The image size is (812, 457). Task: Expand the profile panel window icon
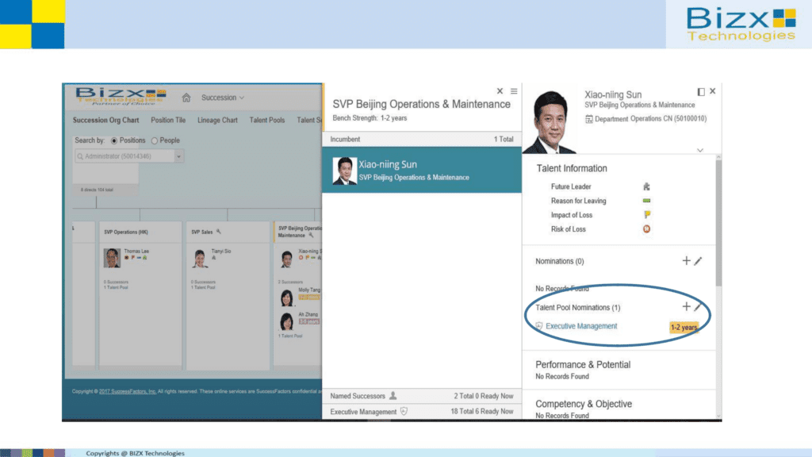click(701, 92)
